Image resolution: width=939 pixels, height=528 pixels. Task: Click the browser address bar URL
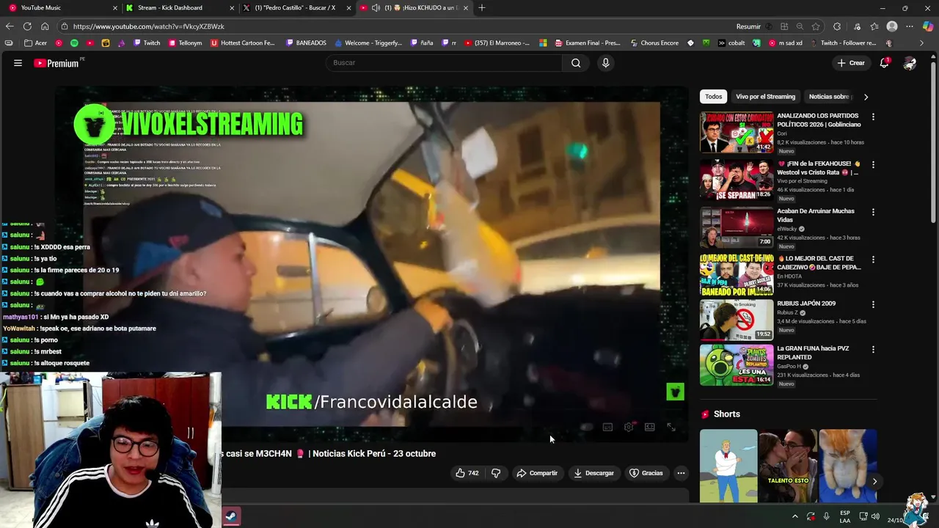(x=149, y=26)
